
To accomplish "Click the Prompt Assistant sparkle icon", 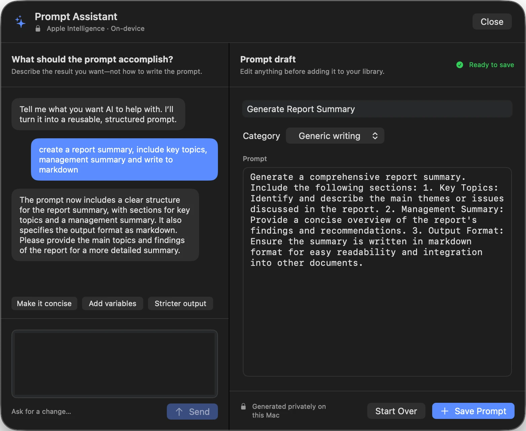I will (x=20, y=22).
